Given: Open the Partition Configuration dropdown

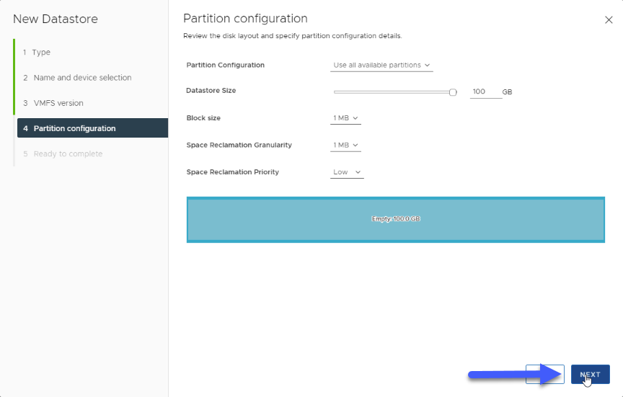Looking at the screenshot, I should [x=381, y=65].
